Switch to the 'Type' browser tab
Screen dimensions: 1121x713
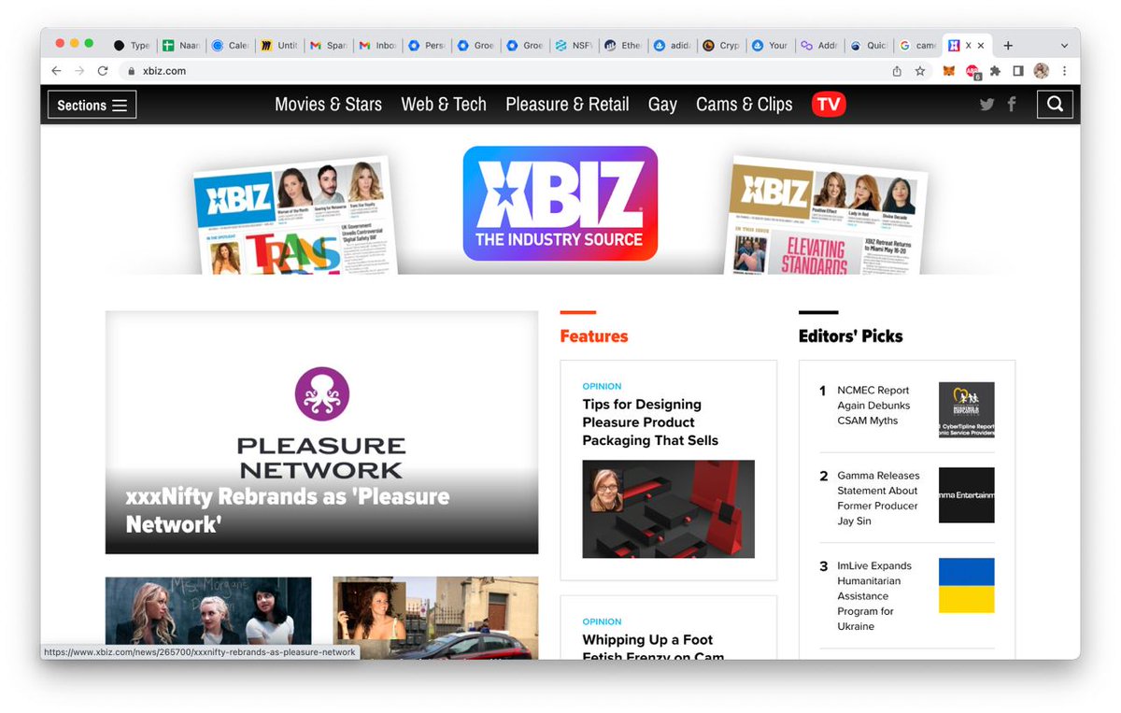(132, 45)
